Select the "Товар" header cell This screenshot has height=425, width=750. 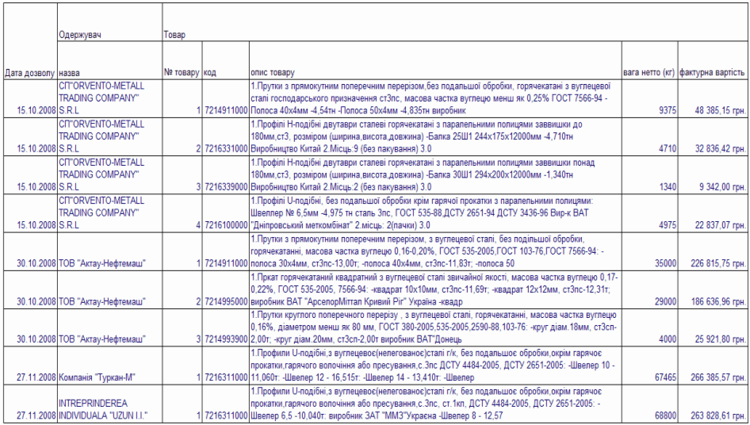(174, 35)
